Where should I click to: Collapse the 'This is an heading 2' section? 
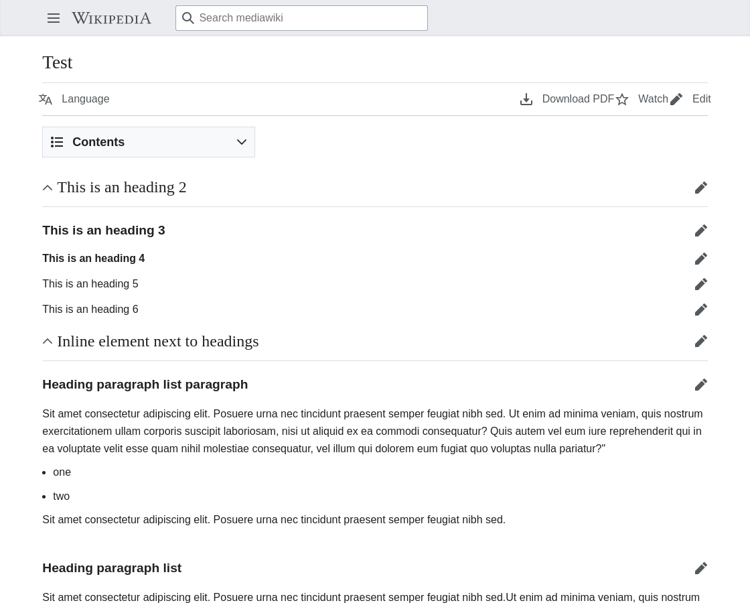[48, 188]
